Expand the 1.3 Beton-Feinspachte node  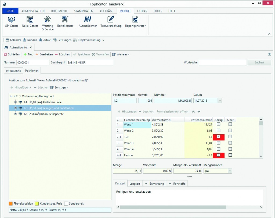15,114
